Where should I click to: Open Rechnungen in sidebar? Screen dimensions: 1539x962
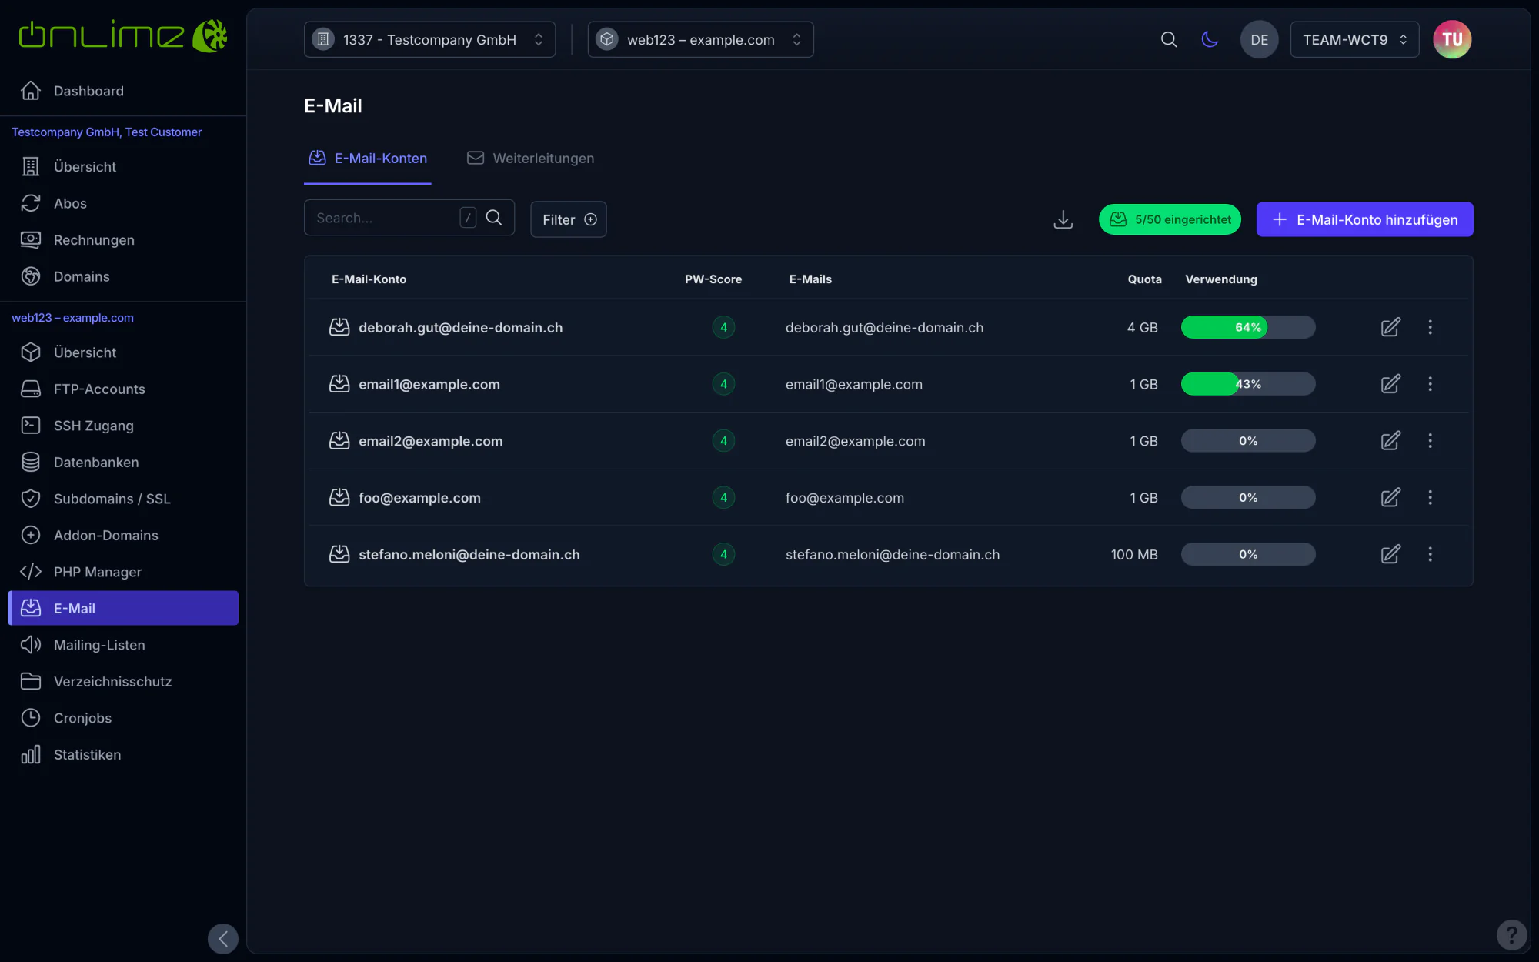coord(123,240)
